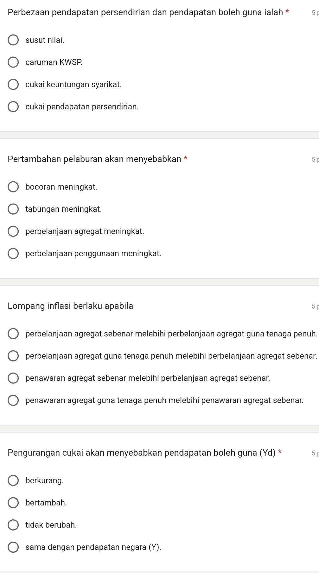This screenshot has width=319, height=573.
Task: Select 'sama dengan pendapatan negara (Y)' option
Action: (13, 547)
